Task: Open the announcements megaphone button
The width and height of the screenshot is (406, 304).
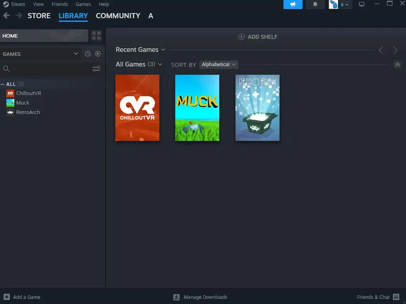Action: (x=293, y=4)
